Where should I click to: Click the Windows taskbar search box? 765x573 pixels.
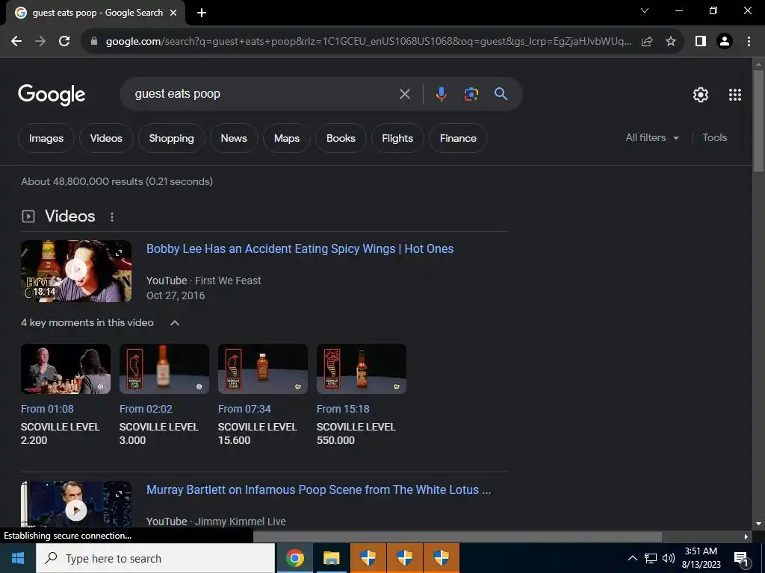click(x=155, y=558)
